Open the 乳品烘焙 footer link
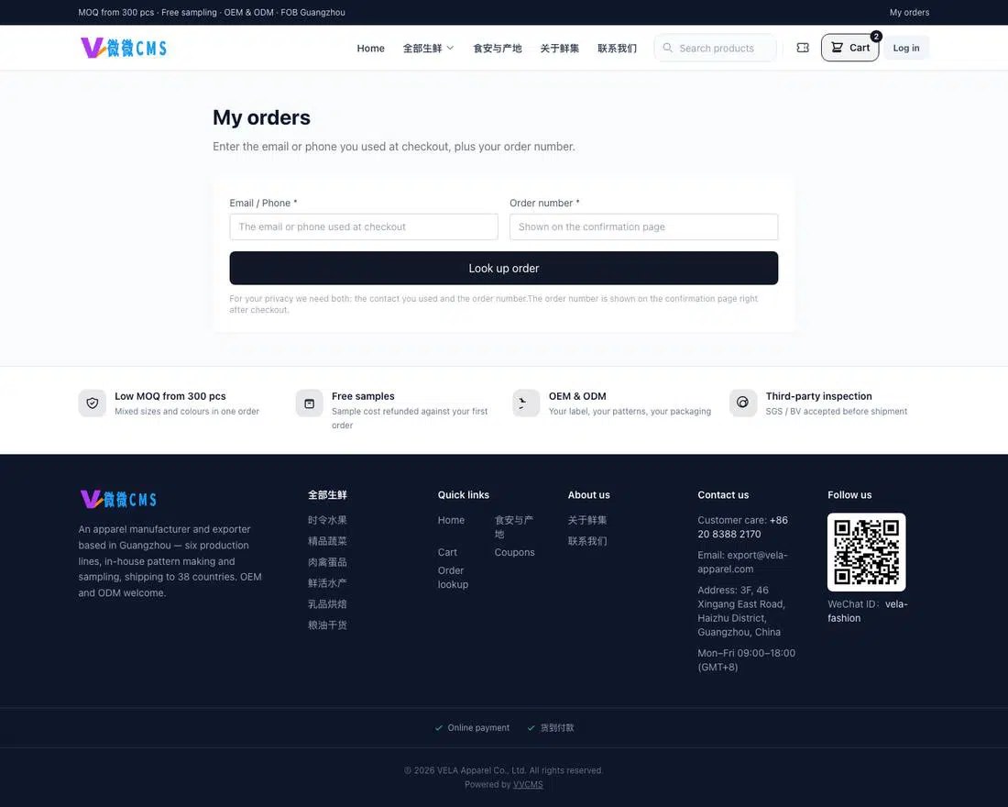This screenshot has width=1008, height=807. coord(327,604)
